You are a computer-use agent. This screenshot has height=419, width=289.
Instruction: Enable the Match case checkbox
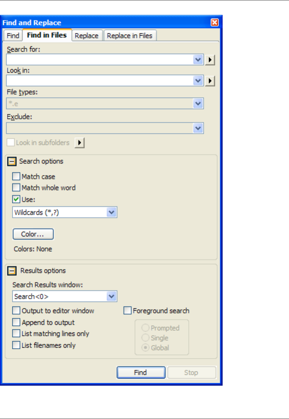click(x=16, y=177)
